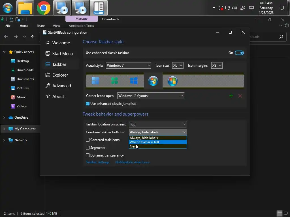The width and height of the screenshot is (290, 217).
Task: Click the Windows 7 Start orb on taskbar
Action: coord(8,8)
